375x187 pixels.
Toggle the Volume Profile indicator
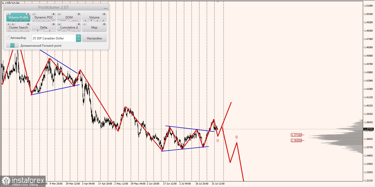(18, 17)
